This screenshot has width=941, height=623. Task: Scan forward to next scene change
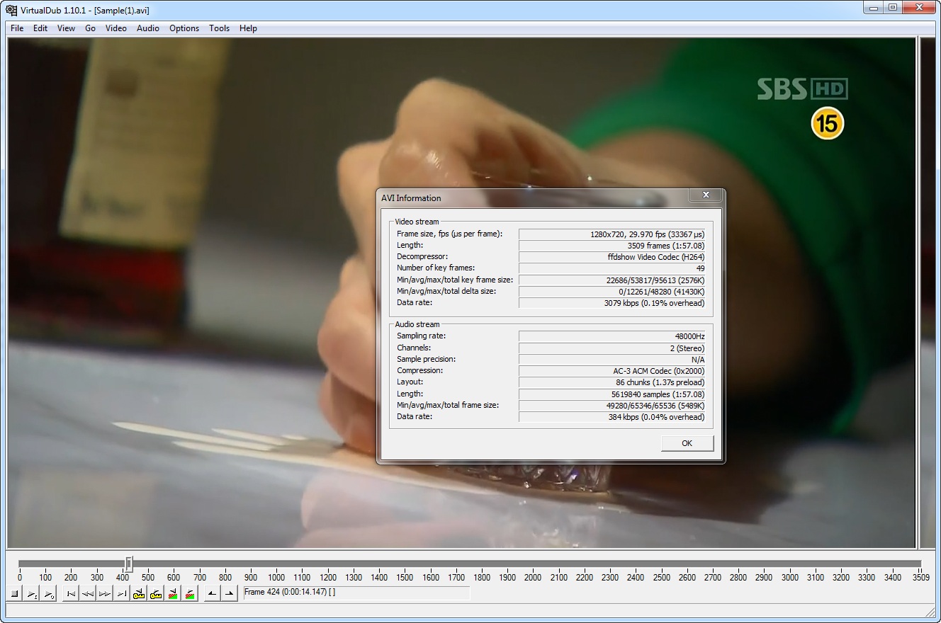[190, 594]
